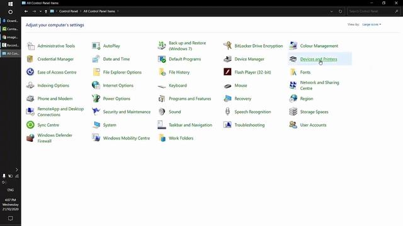This screenshot has width=403, height=226.
Task: Click the Sound speaker icon
Action: 162,112
